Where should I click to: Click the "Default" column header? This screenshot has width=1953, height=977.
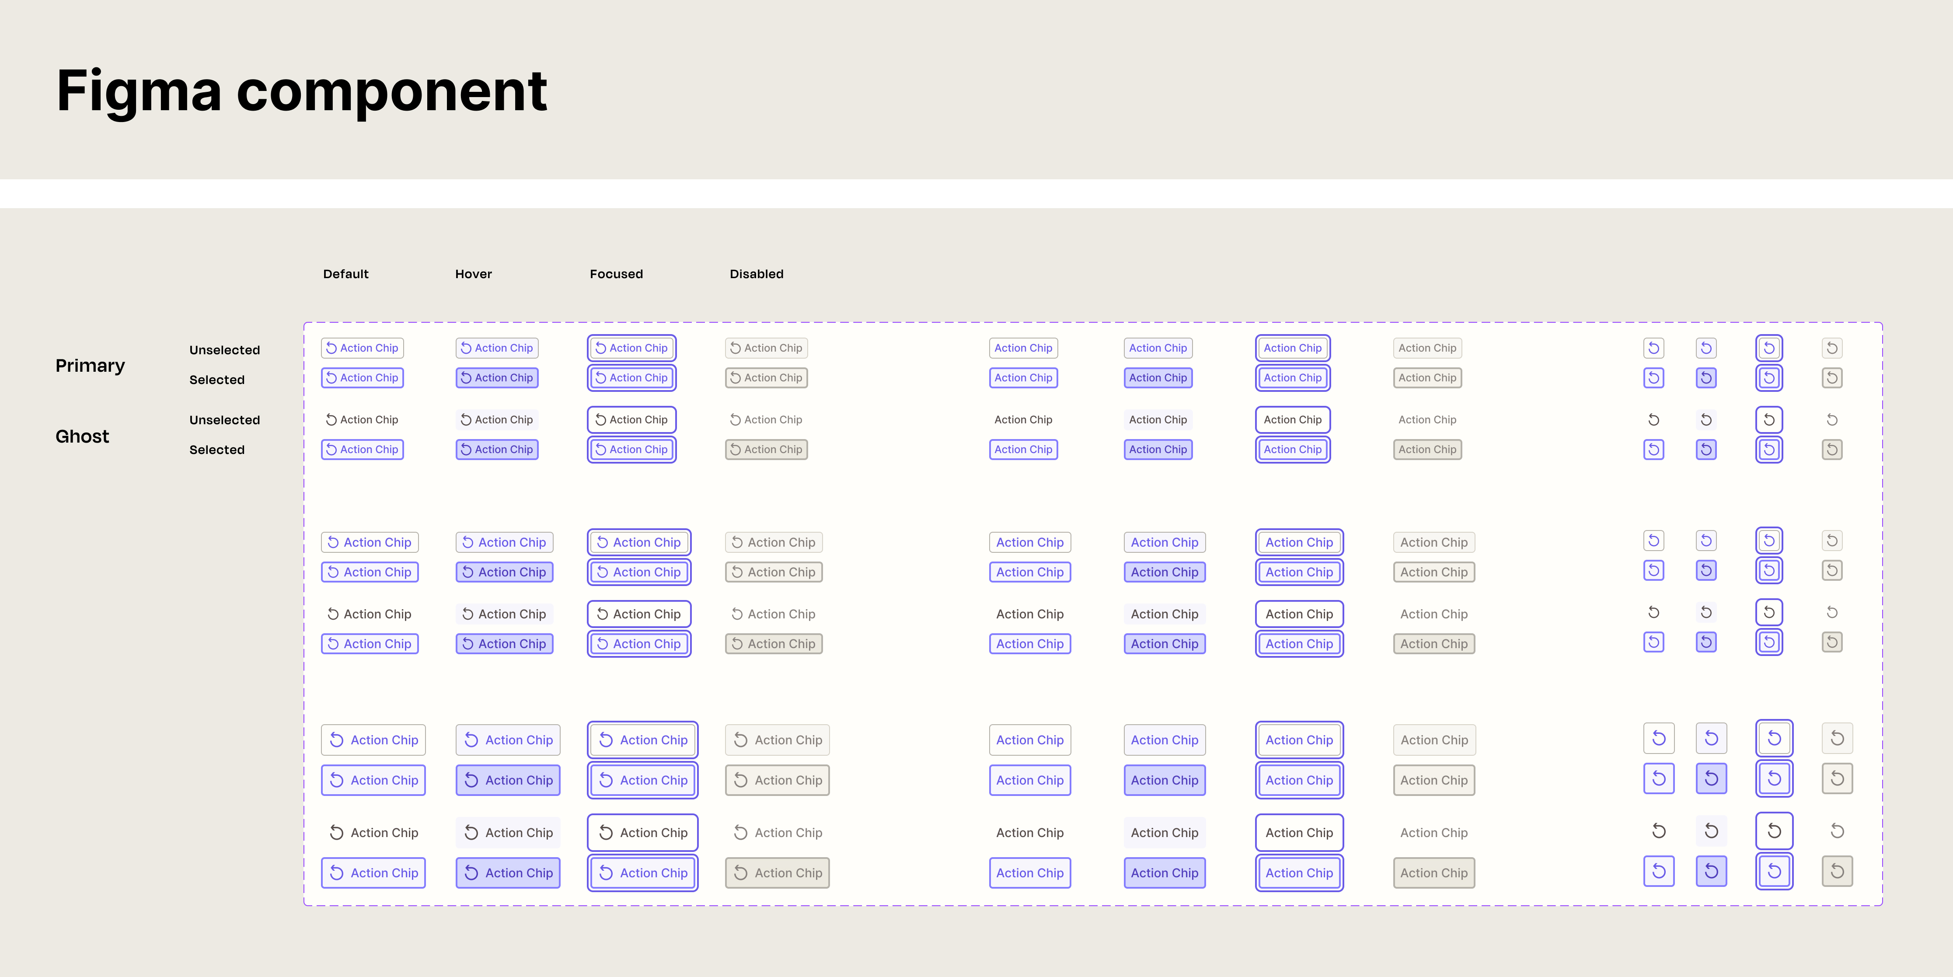click(x=346, y=274)
